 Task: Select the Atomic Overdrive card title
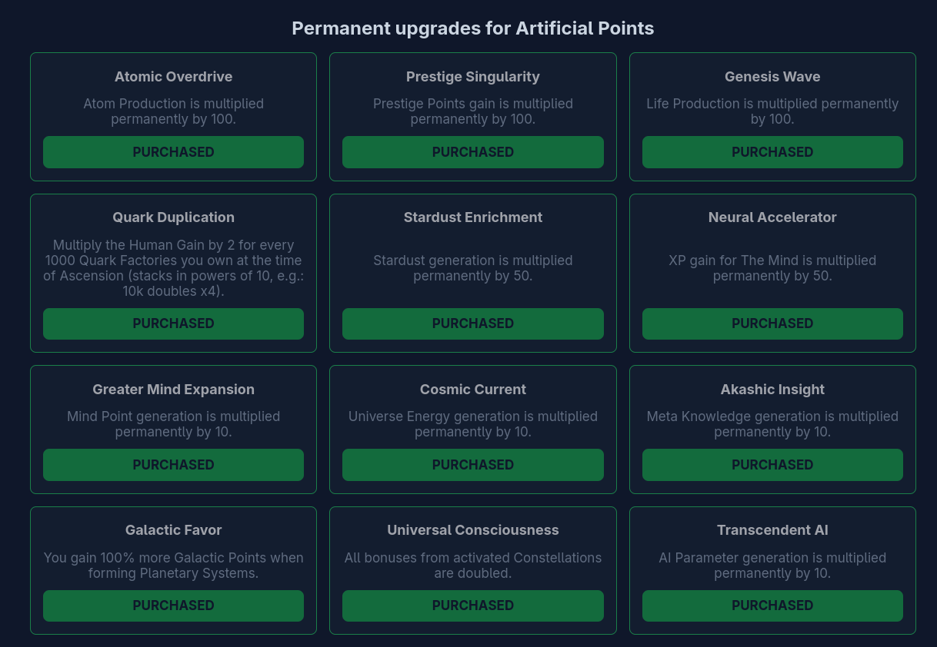[x=173, y=77]
